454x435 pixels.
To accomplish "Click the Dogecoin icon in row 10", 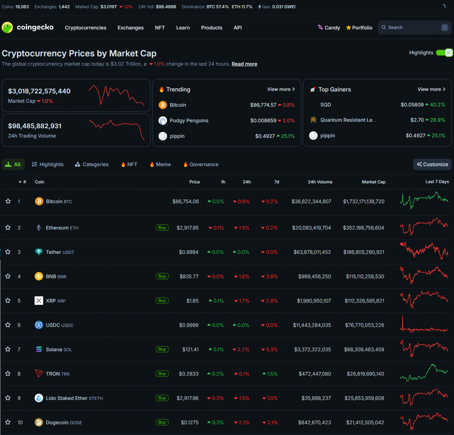I will click(x=39, y=422).
